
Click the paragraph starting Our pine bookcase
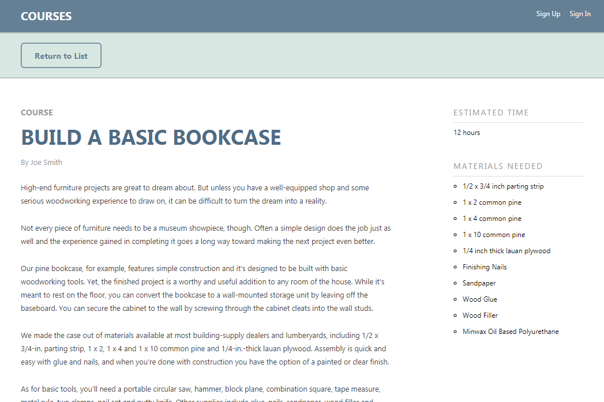[x=202, y=288]
